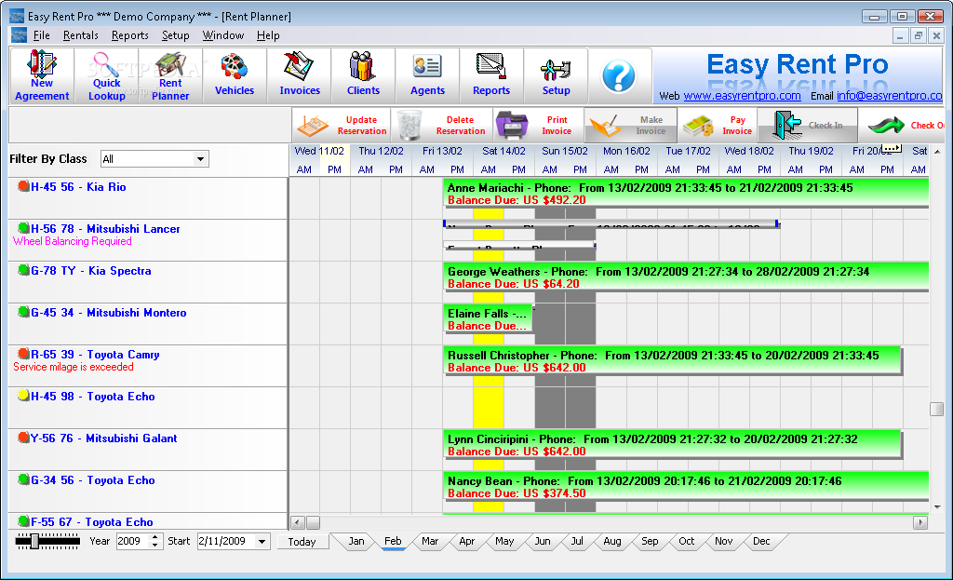Open the Clients section
Viewport: 953px width, 580px height.
click(363, 75)
